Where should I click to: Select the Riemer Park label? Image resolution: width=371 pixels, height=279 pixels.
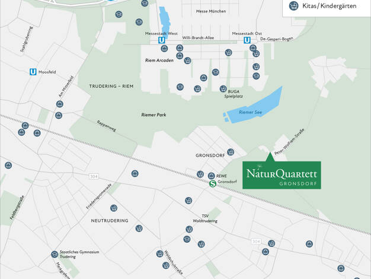coord(154,115)
